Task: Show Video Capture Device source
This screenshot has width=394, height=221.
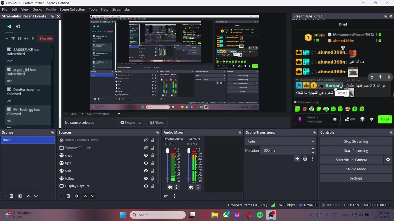Action: tap(146, 140)
